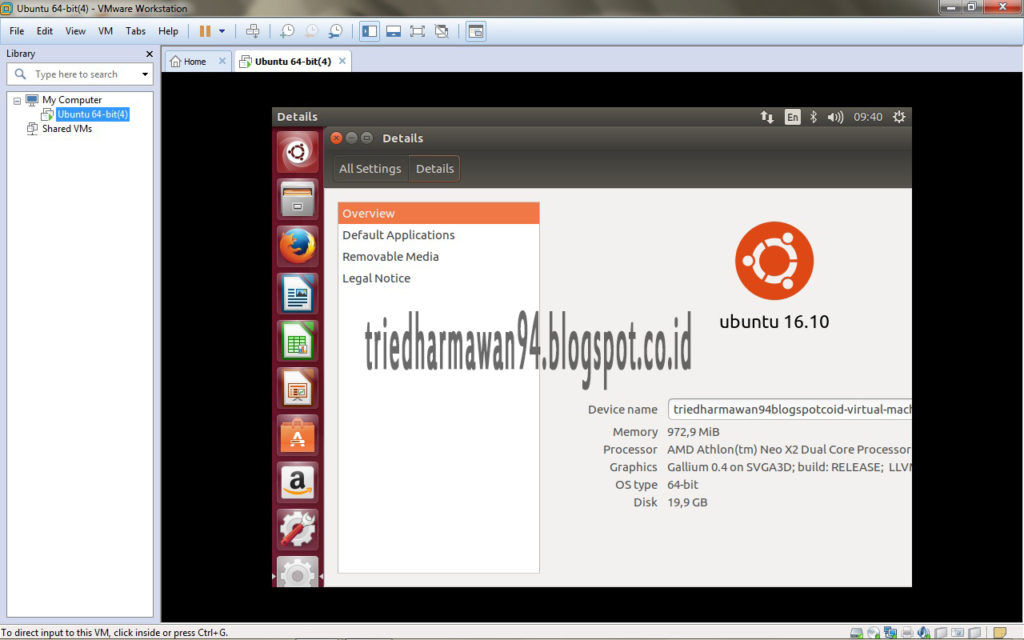
Task: Close the Ubuntu 64-bit(4) tab
Action: (342, 61)
